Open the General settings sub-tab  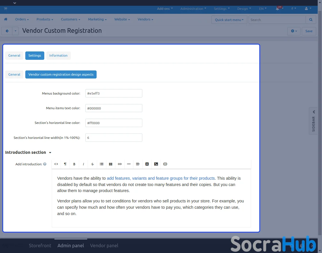pos(14,74)
